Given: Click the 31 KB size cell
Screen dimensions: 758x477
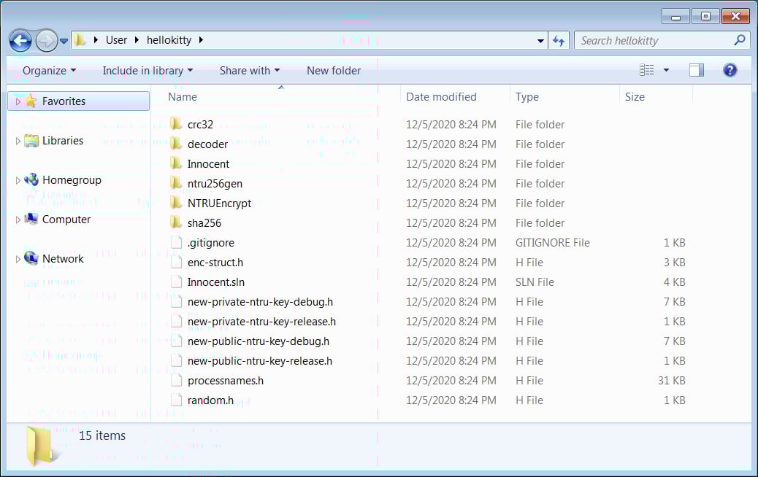Looking at the screenshot, I should 672,381.
